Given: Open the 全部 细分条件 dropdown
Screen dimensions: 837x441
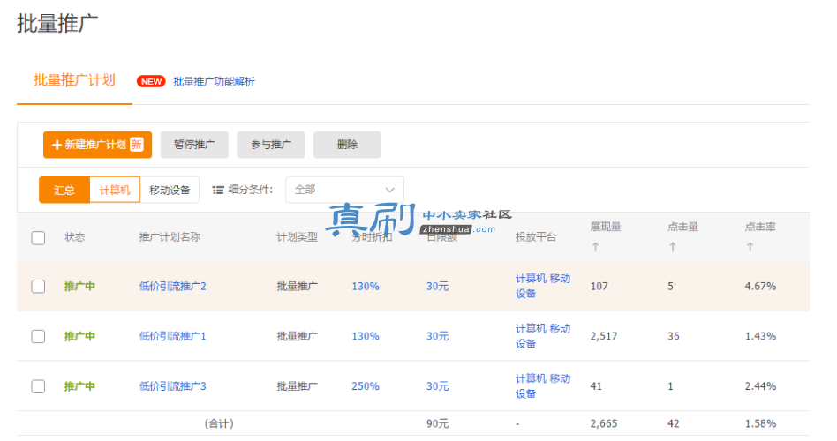Looking at the screenshot, I should [x=345, y=190].
